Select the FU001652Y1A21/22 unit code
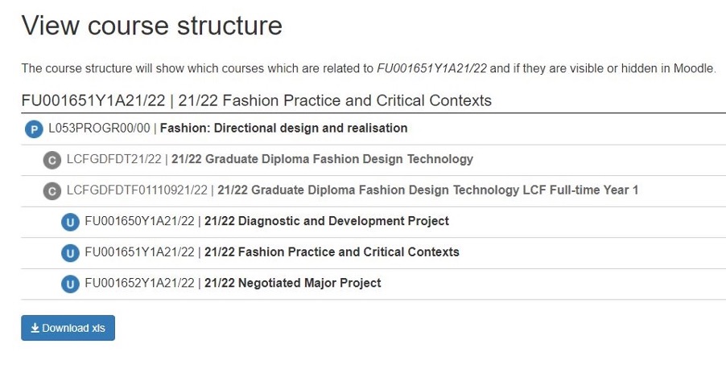This screenshot has height=368, width=726. pos(139,283)
